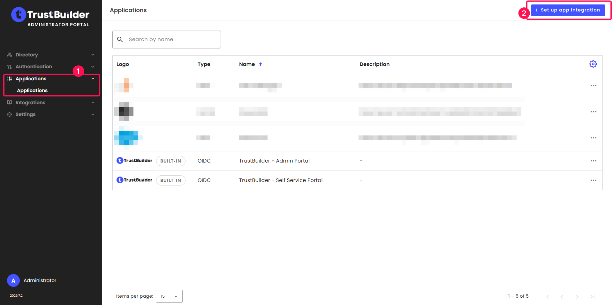This screenshot has width=613, height=305.
Task: Select the Applications submenu item
Action: click(32, 91)
